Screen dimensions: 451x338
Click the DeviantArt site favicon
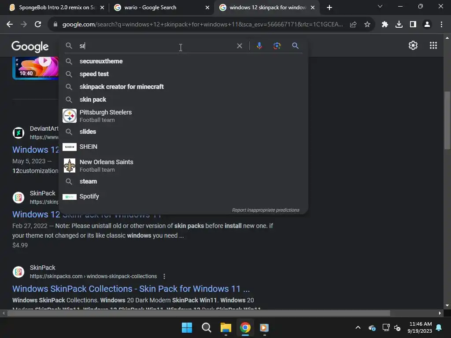tap(18, 133)
